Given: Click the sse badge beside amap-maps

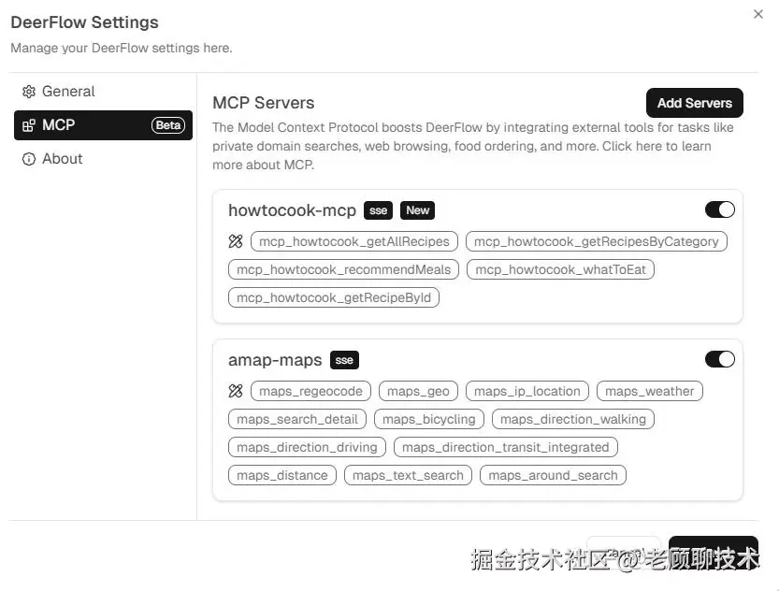Looking at the screenshot, I should (x=344, y=360).
